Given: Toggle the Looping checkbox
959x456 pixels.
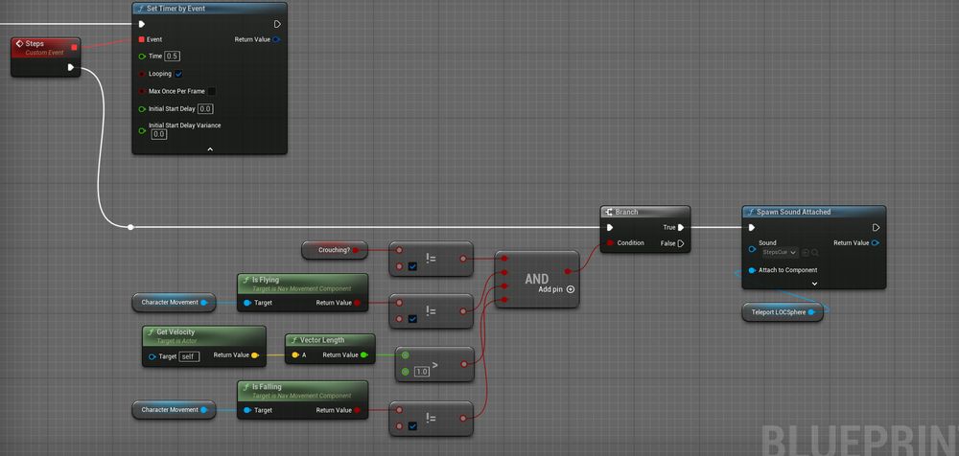Looking at the screenshot, I should click(178, 74).
